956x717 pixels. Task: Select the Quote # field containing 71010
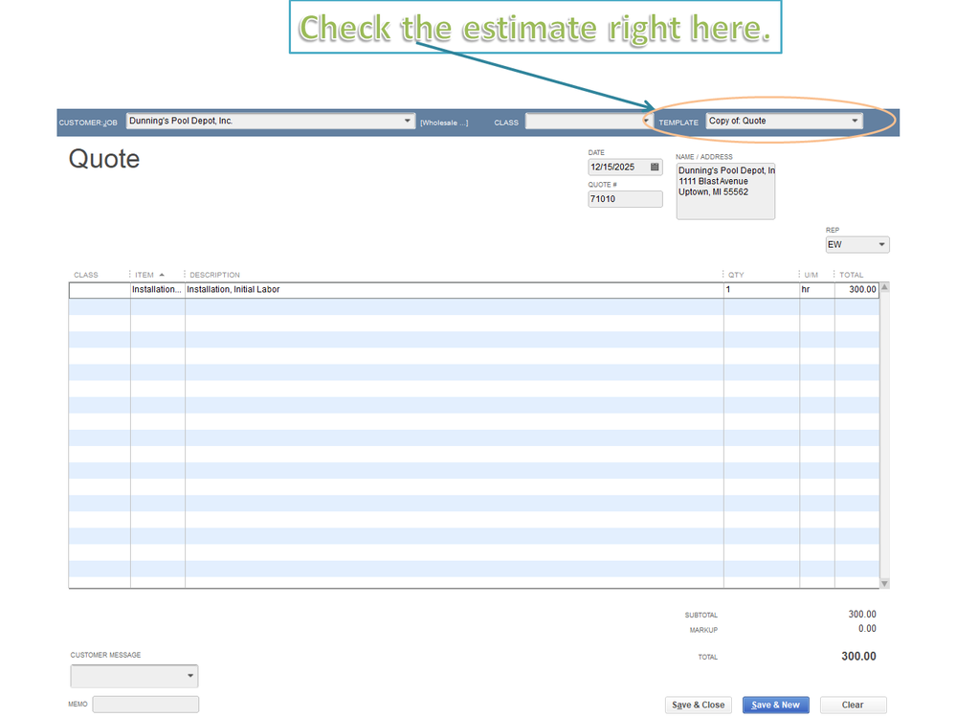[x=625, y=199]
